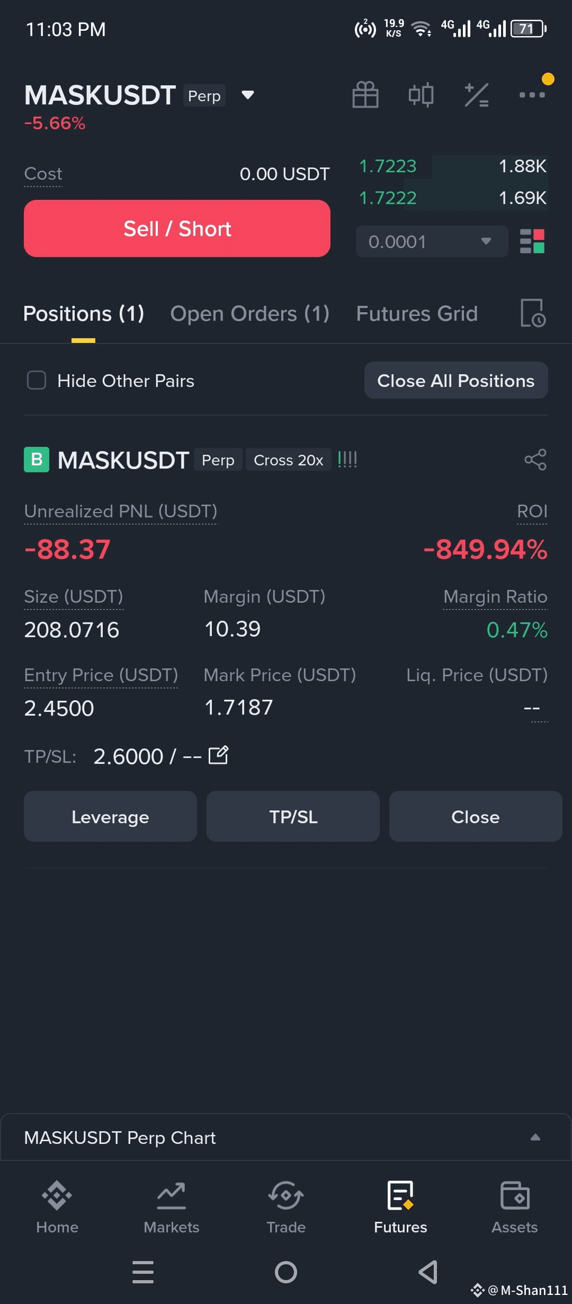Switch to the Open Orders (1) tab
The height and width of the screenshot is (1304, 572).
(250, 313)
